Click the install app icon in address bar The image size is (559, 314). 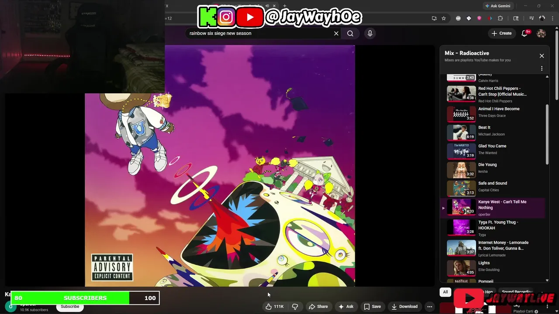click(x=434, y=18)
